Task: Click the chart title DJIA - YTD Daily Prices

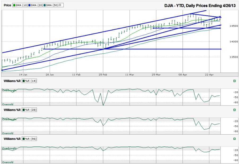Action: [x=200, y=6]
